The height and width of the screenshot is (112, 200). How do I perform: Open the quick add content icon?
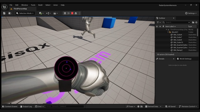coord(41,13)
